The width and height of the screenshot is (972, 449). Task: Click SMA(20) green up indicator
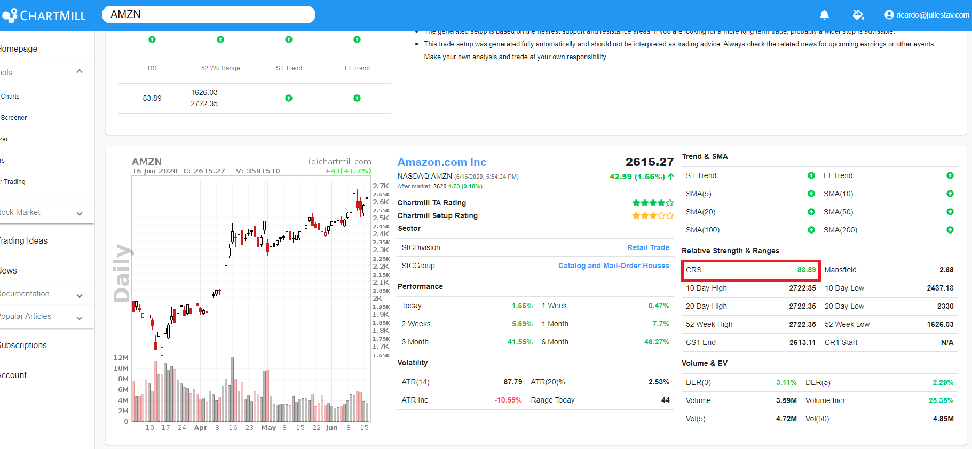(811, 212)
